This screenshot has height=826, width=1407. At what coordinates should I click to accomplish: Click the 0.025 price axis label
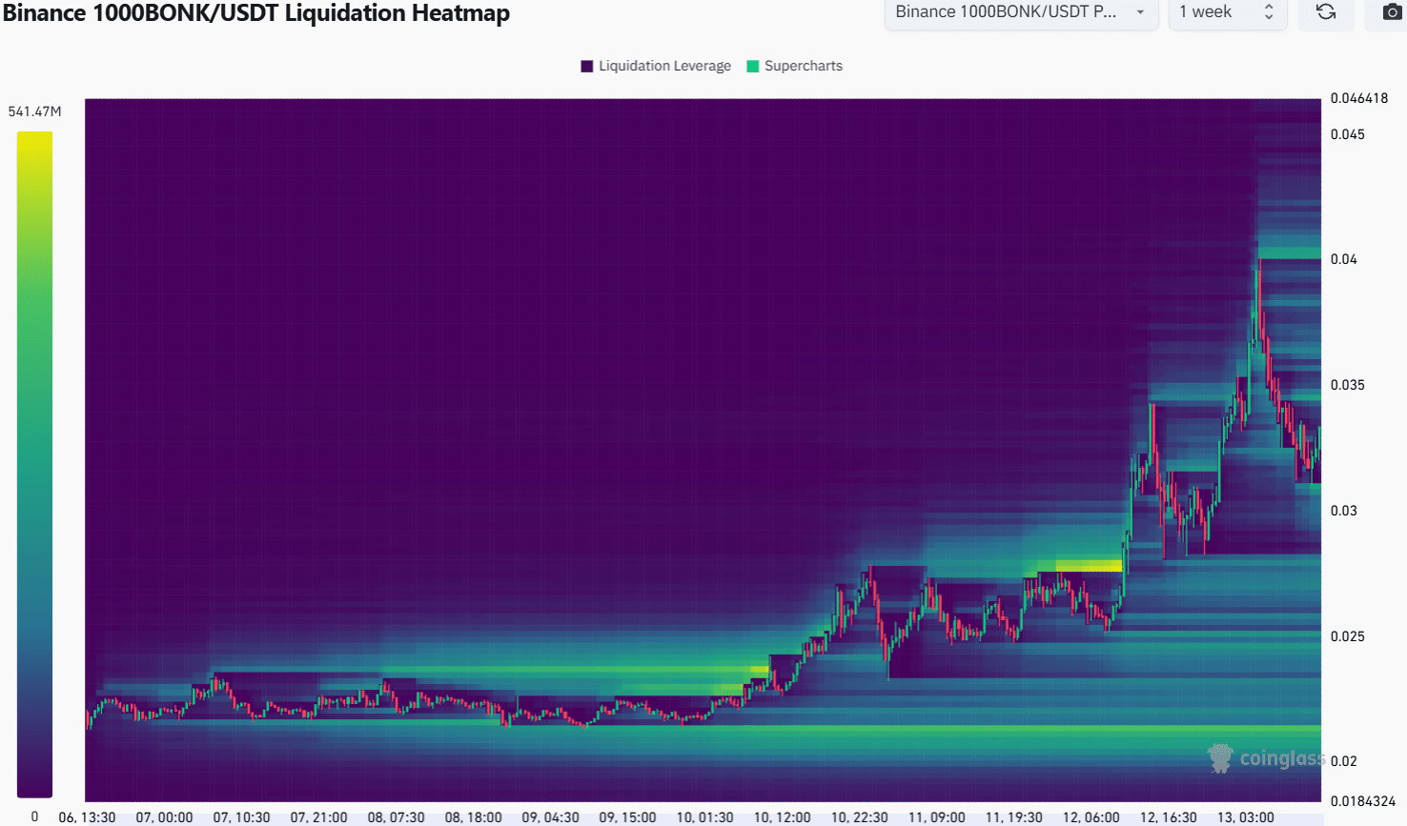coord(1348,636)
